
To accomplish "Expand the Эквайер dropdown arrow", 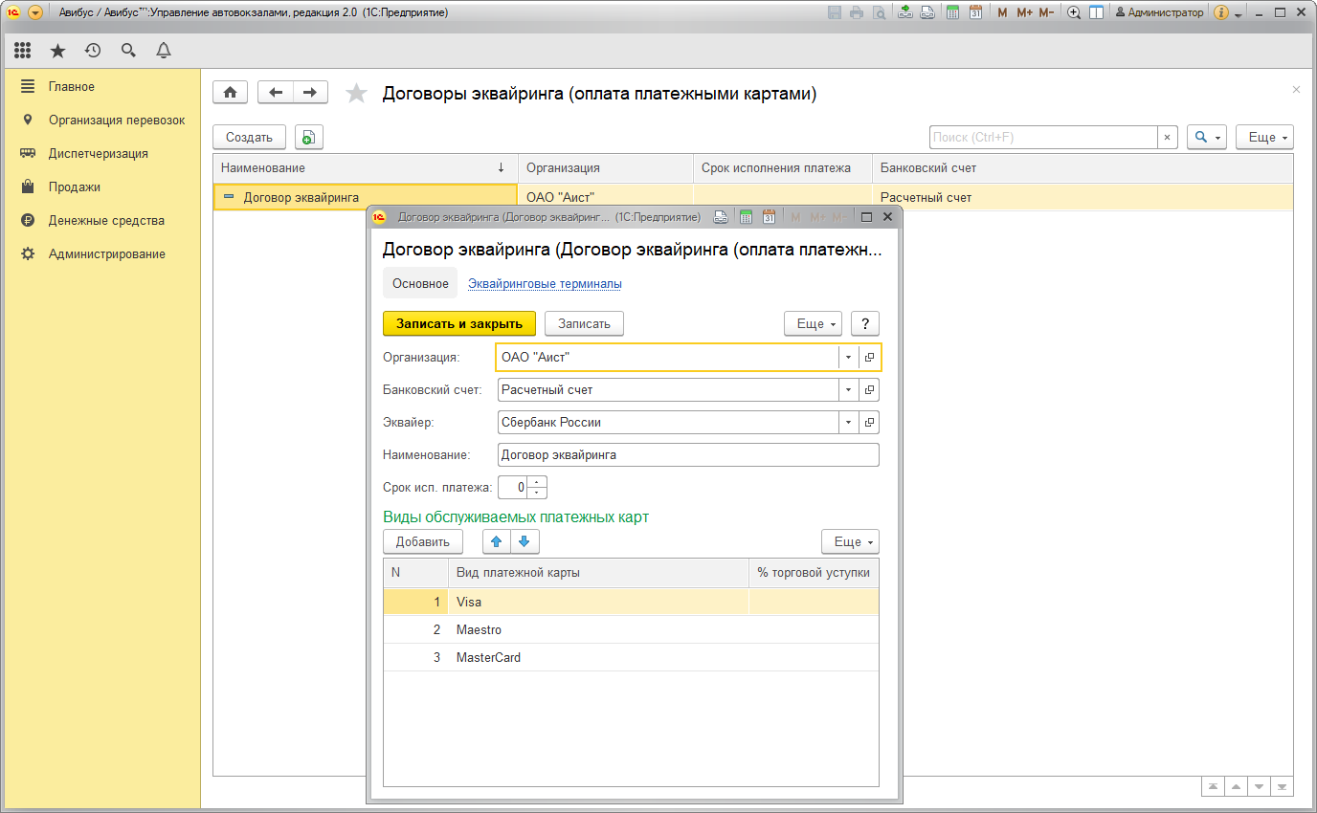I will [x=848, y=423].
